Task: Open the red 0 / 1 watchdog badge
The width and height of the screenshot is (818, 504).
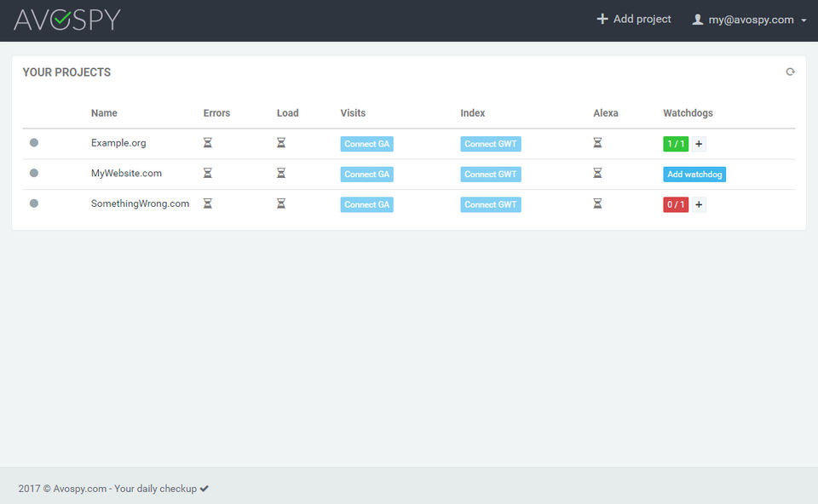Action: [676, 204]
